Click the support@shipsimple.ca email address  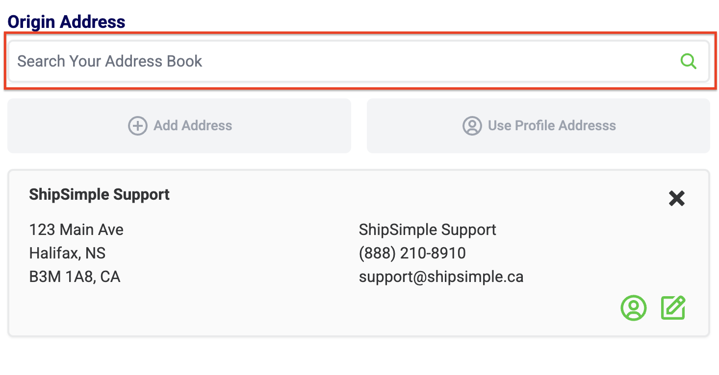[x=441, y=277]
